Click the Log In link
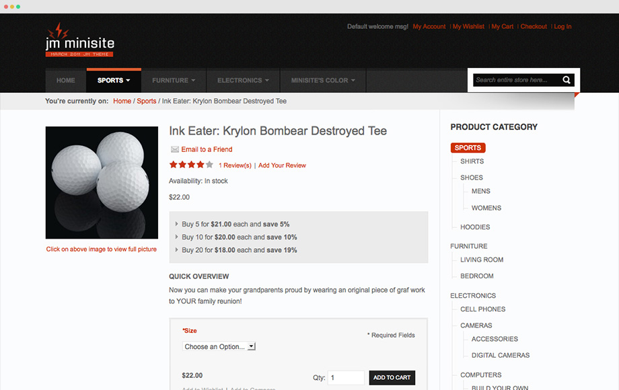 [x=562, y=26]
